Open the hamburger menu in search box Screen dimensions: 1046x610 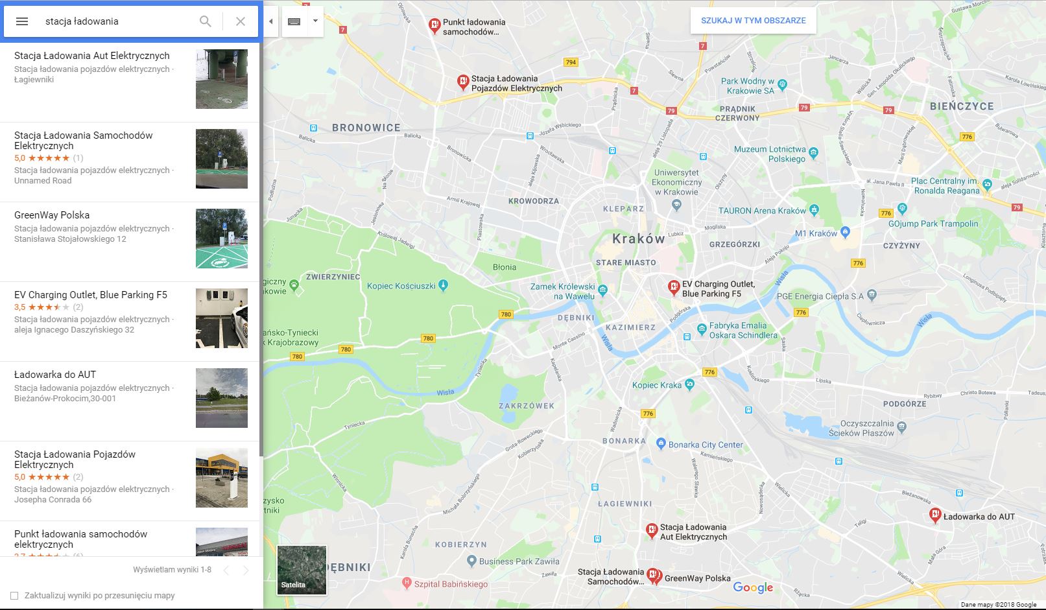(21, 21)
